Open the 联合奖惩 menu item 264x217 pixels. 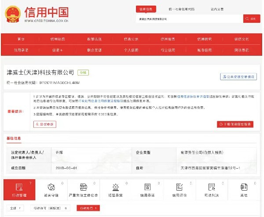click(x=94, y=50)
